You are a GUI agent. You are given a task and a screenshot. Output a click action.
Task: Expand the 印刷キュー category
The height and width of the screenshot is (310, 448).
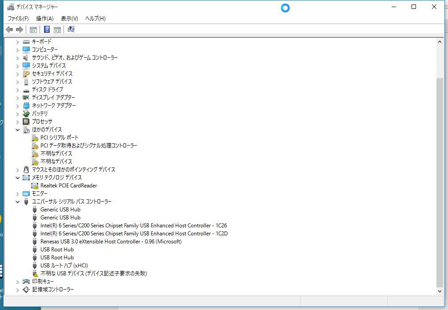17,282
